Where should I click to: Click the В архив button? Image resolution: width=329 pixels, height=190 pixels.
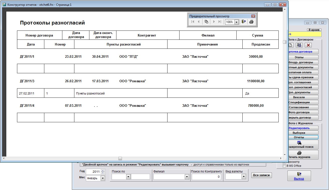pos(314,30)
